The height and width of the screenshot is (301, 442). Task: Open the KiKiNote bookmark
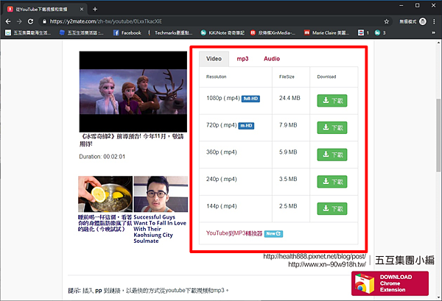(x=222, y=32)
